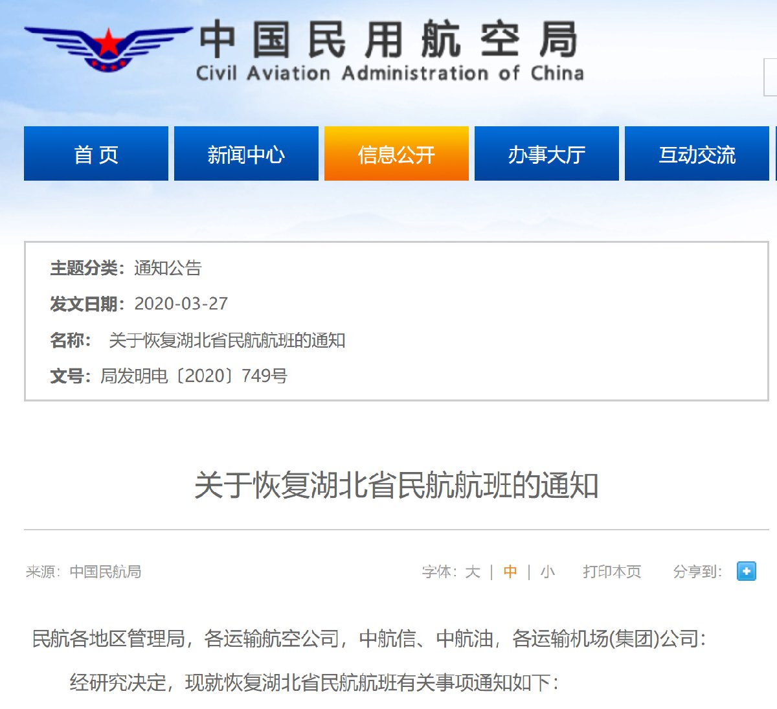Switch to the 互动交流 tab

click(697, 153)
